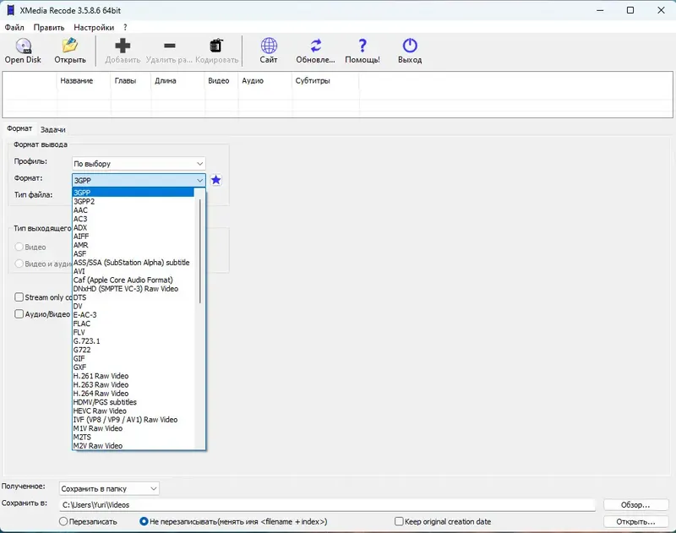The height and width of the screenshot is (533, 676).
Task: Switch to the Формат tab
Action: [x=19, y=128]
